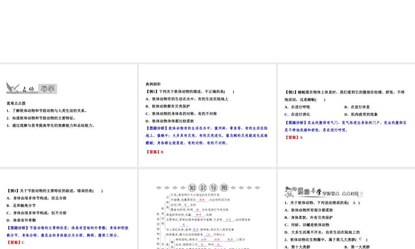Screen dimensions: 415x249
Task: Select quiz option A 第十大类群
Action: point(298,247)
